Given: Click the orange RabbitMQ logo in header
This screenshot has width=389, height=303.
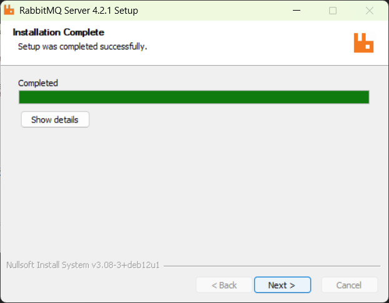Looking at the screenshot, I should (x=363, y=42).
